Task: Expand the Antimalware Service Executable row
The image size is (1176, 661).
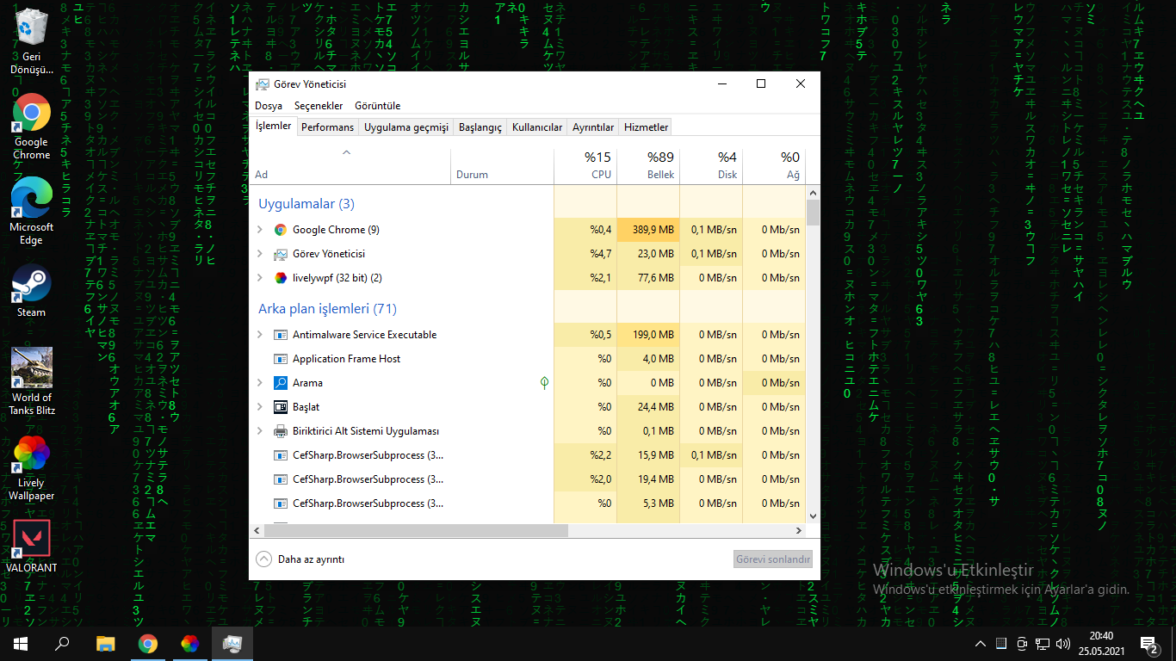Action: tap(260, 335)
